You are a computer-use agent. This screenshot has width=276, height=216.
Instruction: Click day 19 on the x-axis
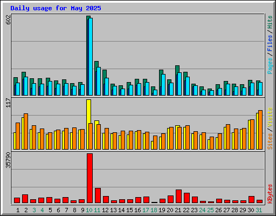click(162, 210)
